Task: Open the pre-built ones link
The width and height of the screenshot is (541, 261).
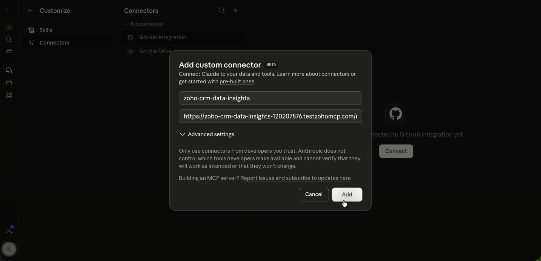Action: (237, 81)
